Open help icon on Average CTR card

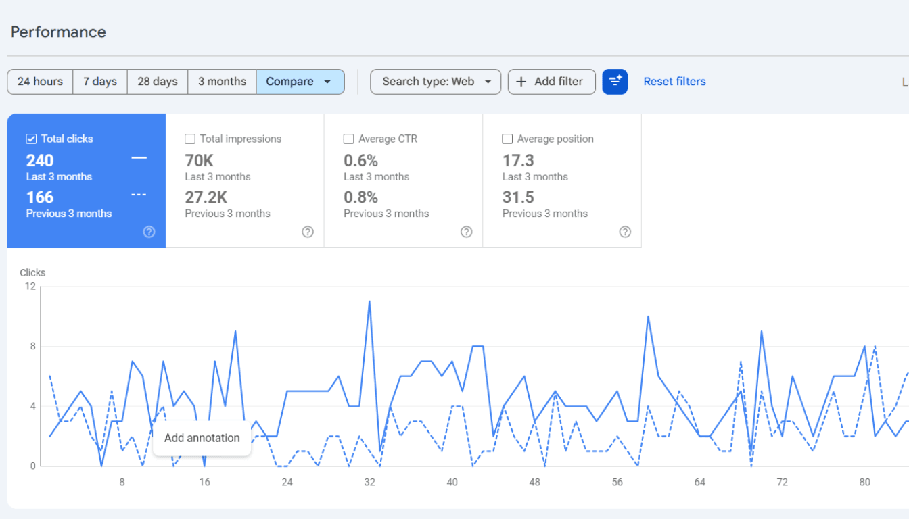point(466,232)
